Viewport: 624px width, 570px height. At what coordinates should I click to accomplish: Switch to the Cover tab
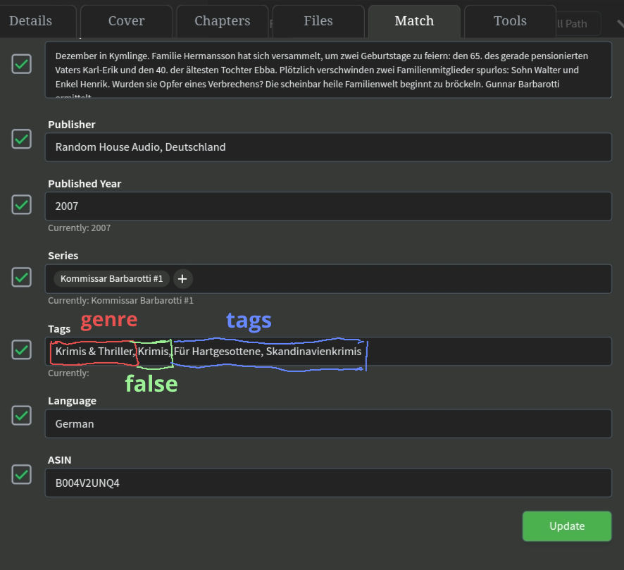pos(126,20)
